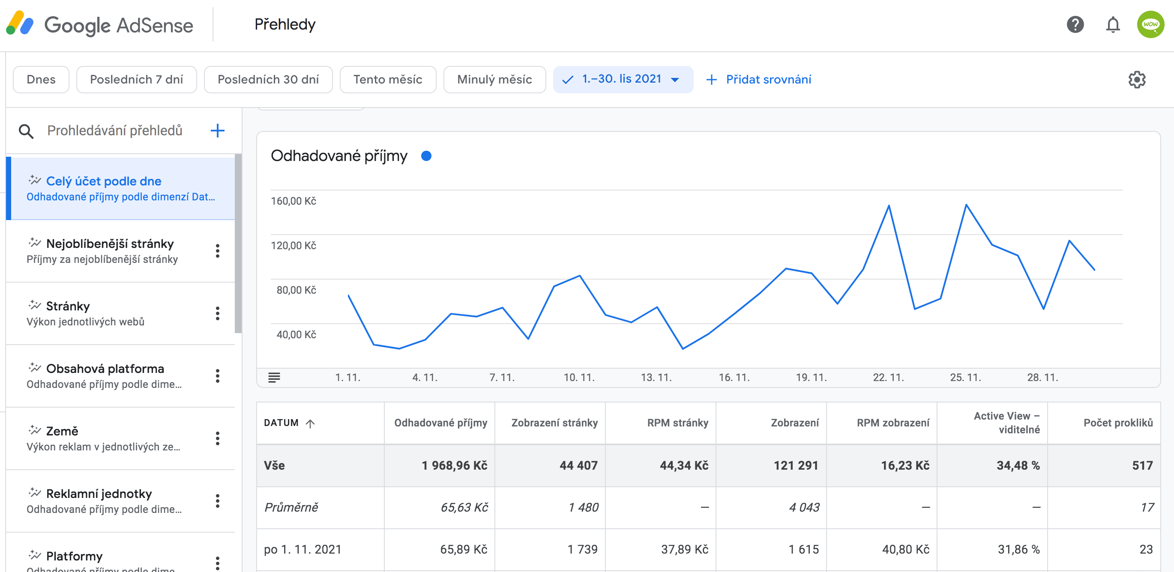1174x572 pixels.
Task: Click the sort arrow next to DATUM
Action: pyautogui.click(x=310, y=423)
